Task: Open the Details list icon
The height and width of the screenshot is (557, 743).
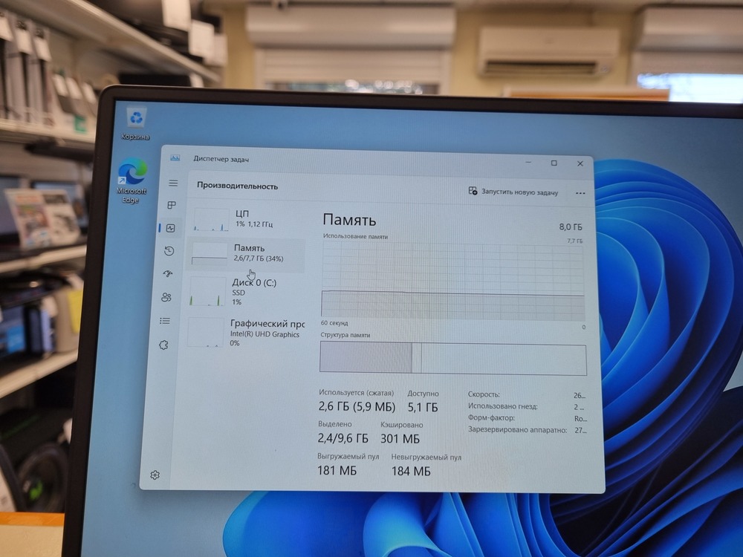Action: (165, 321)
